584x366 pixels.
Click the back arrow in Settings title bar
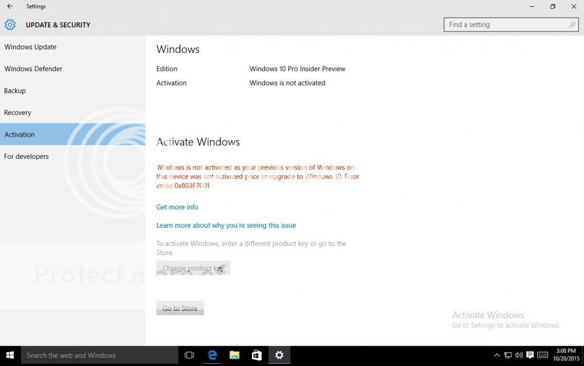(x=10, y=6)
